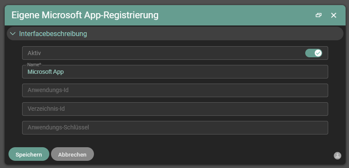
Task: Click empty area of Interfacebeschreibung header bar
Action: click(x=214, y=34)
